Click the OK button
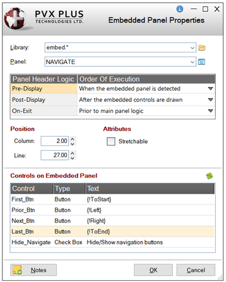 [153, 270]
